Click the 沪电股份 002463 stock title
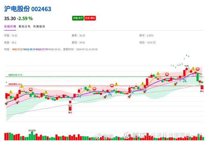The width and height of the screenshot is (208, 142). 28,9
